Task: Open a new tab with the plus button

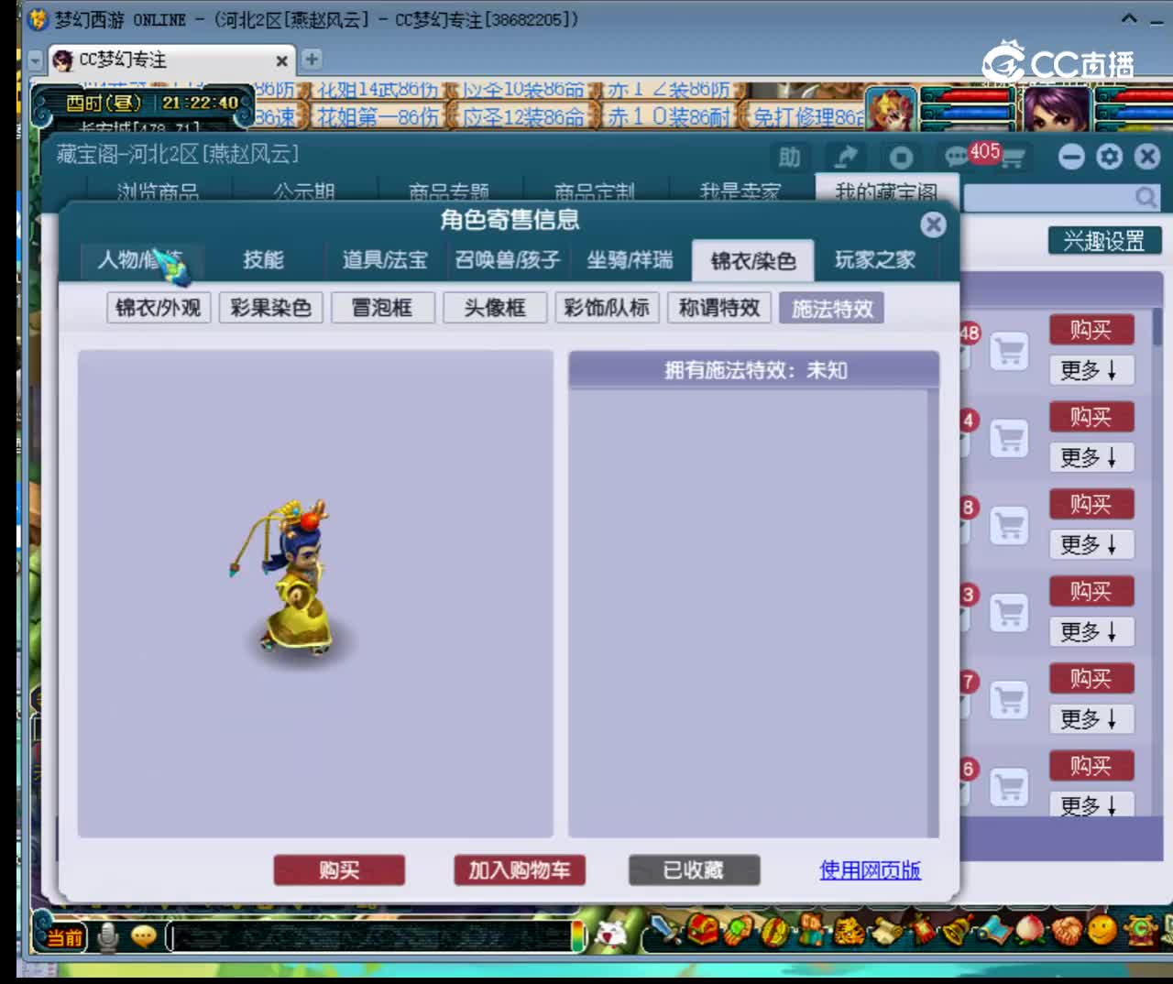Action: pyautogui.click(x=312, y=60)
